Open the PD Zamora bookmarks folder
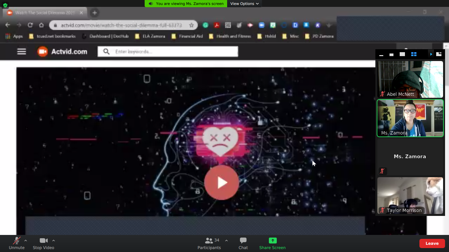Viewport: 449px width, 252px height. pyautogui.click(x=319, y=36)
